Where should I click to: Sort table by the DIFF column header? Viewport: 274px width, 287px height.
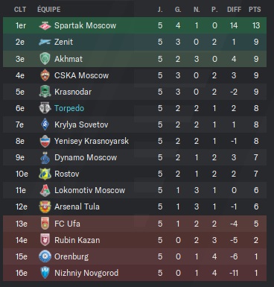click(x=234, y=10)
